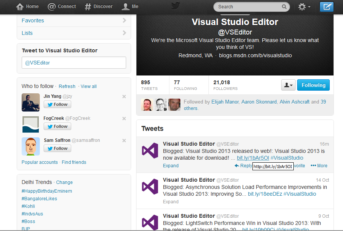Click the magnifier search icon
Viewport: 343px width, 231px height.
click(x=284, y=7)
